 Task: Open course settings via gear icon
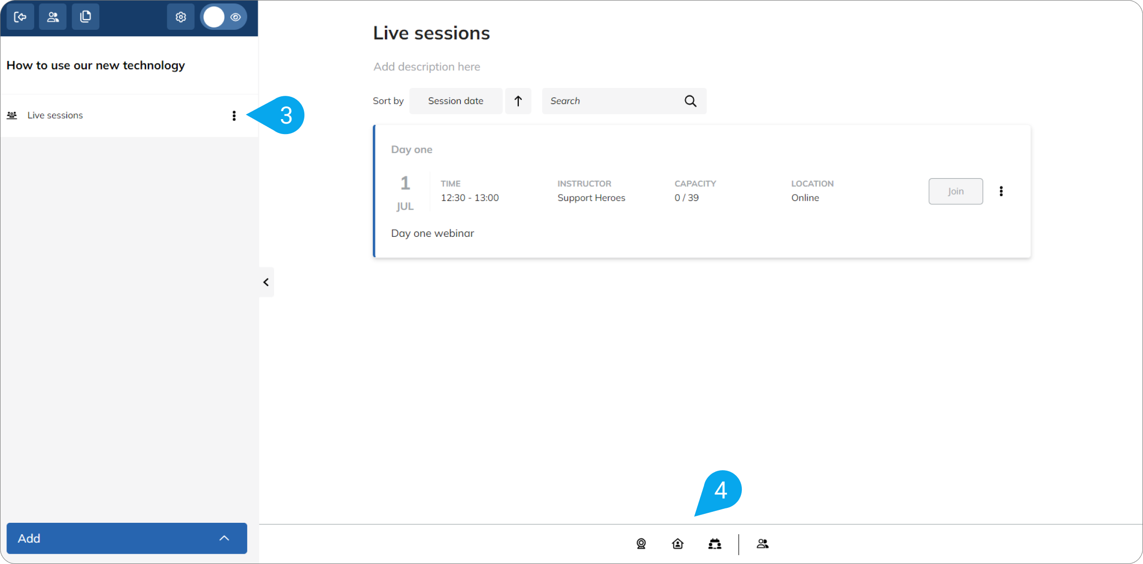click(x=181, y=16)
